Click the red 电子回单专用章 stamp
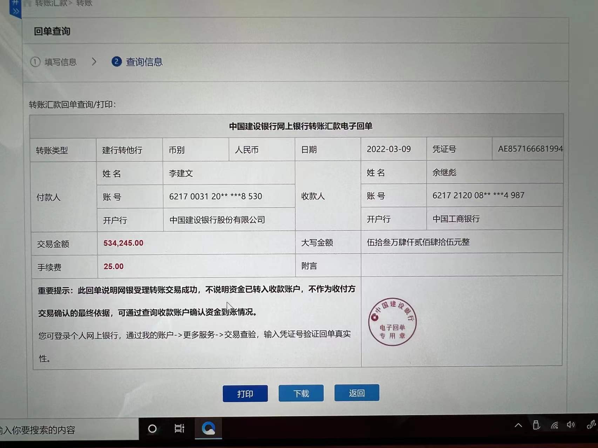The image size is (598, 448). [392, 322]
